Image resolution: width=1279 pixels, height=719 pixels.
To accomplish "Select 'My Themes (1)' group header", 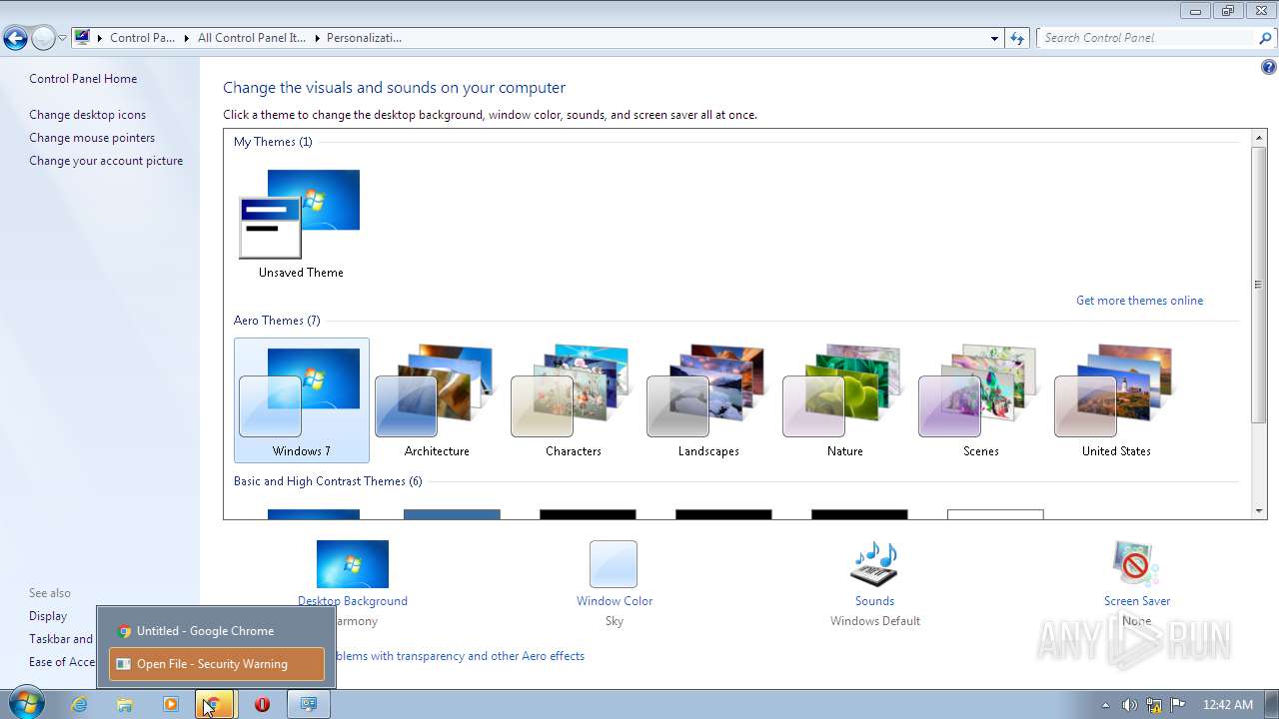I will pos(273,142).
